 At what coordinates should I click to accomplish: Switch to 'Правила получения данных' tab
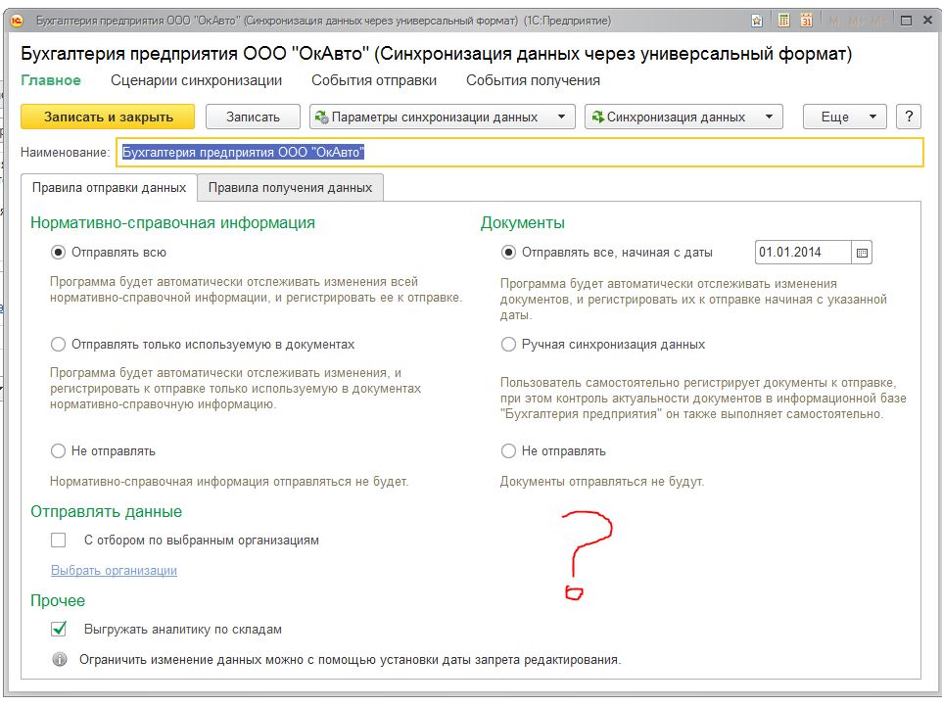click(x=290, y=187)
